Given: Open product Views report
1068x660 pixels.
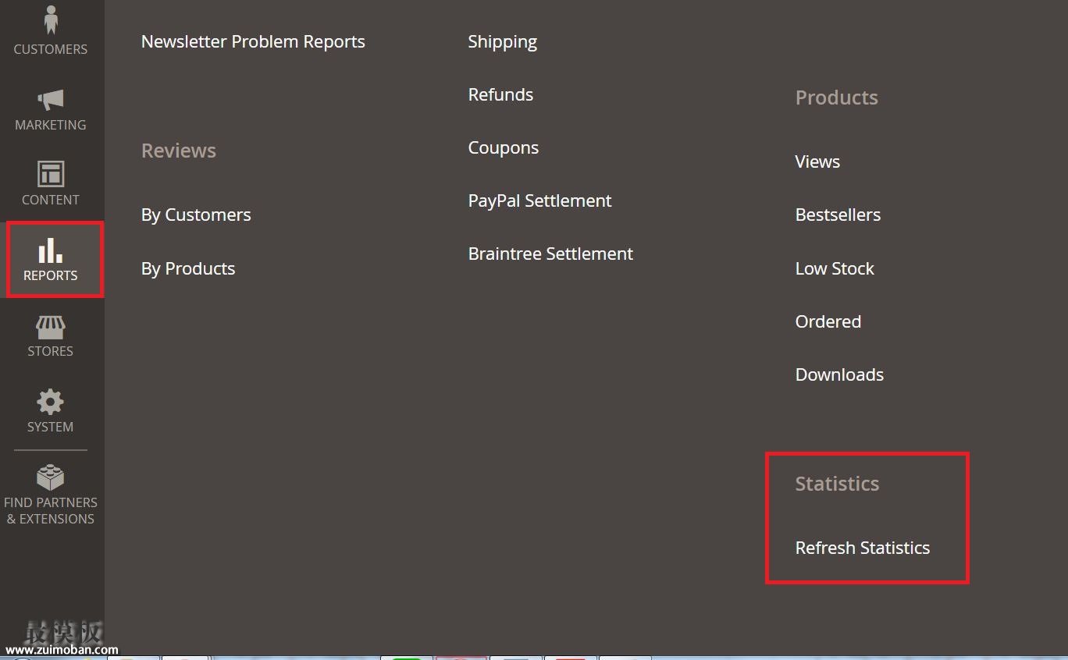Looking at the screenshot, I should click(x=817, y=161).
